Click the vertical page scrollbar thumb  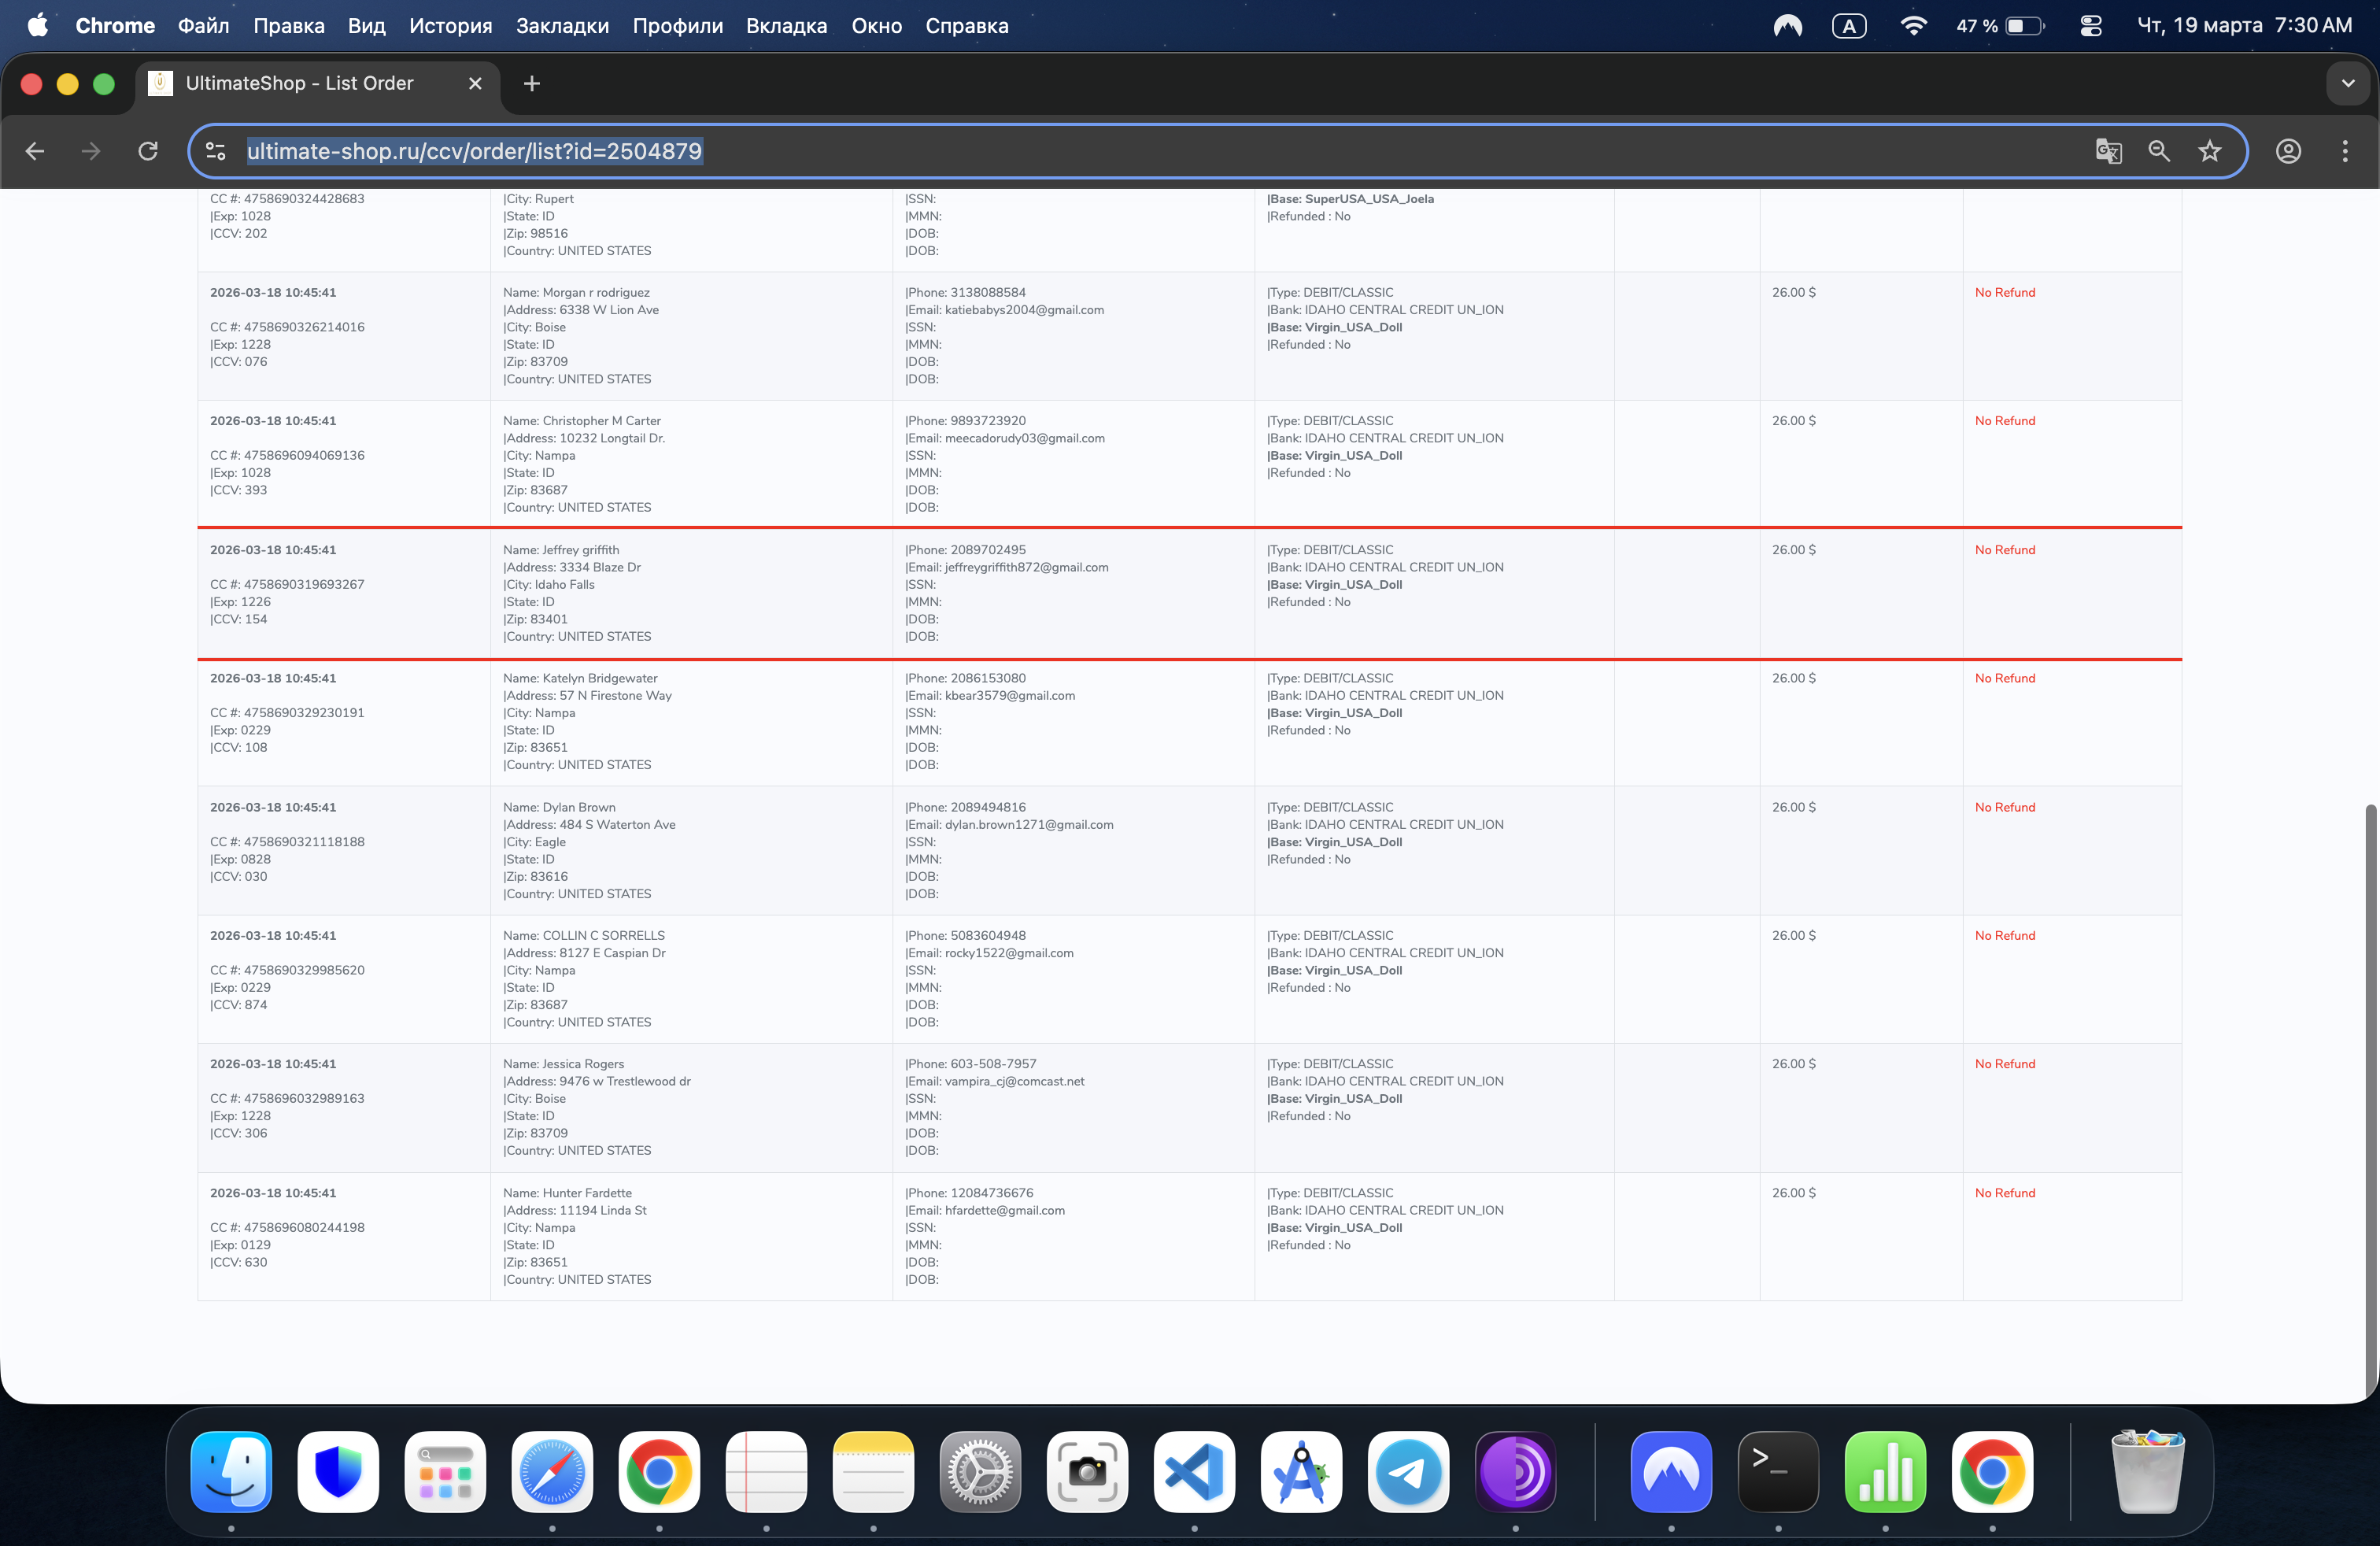coord(2370,1100)
